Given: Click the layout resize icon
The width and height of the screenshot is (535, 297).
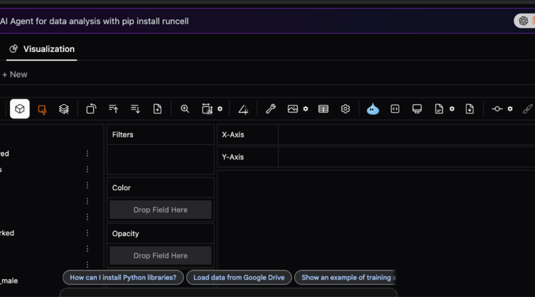Looking at the screenshot, I should pos(207,109).
